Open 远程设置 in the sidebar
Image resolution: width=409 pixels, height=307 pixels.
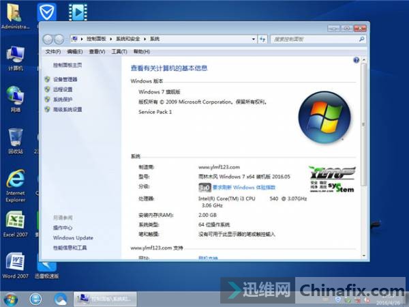pyautogui.click(x=63, y=89)
